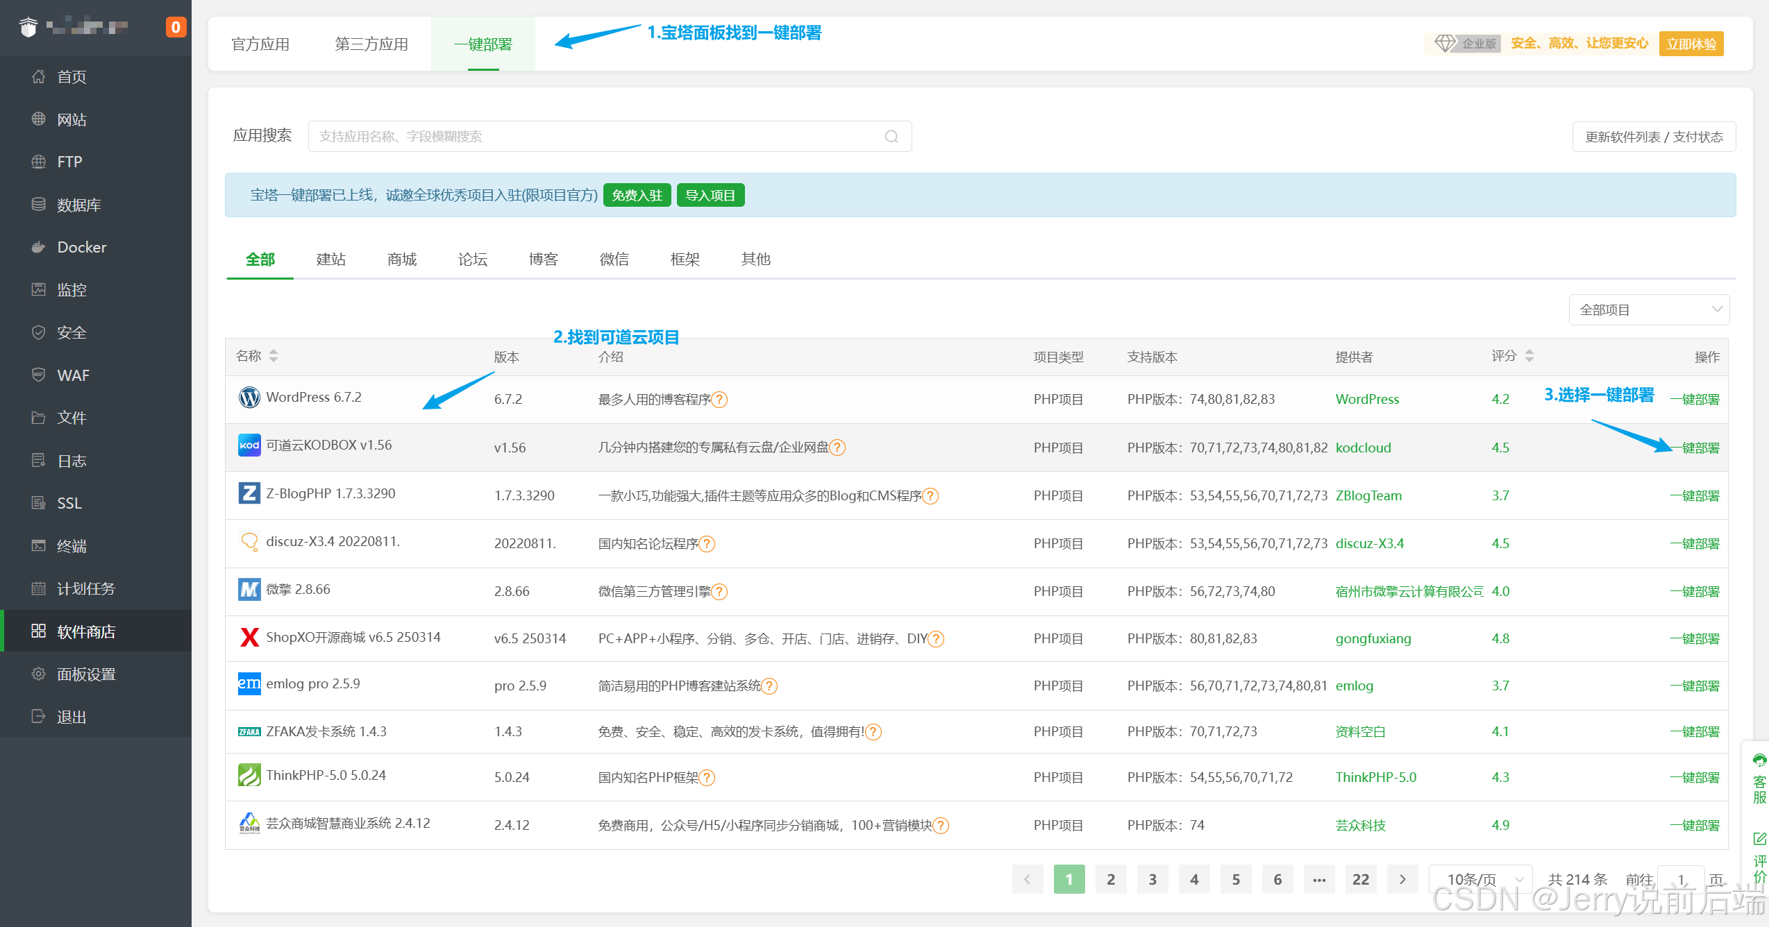Switch to the 第三方应用 tab
1769x927 pixels.
pyautogui.click(x=371, y=44)
